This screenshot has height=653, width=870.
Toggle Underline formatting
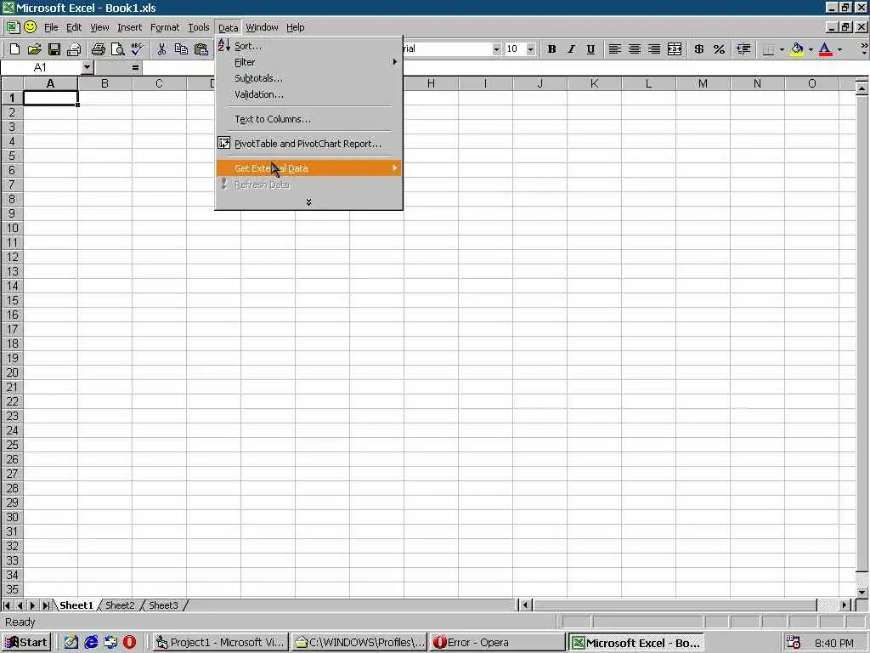point(591,49)
